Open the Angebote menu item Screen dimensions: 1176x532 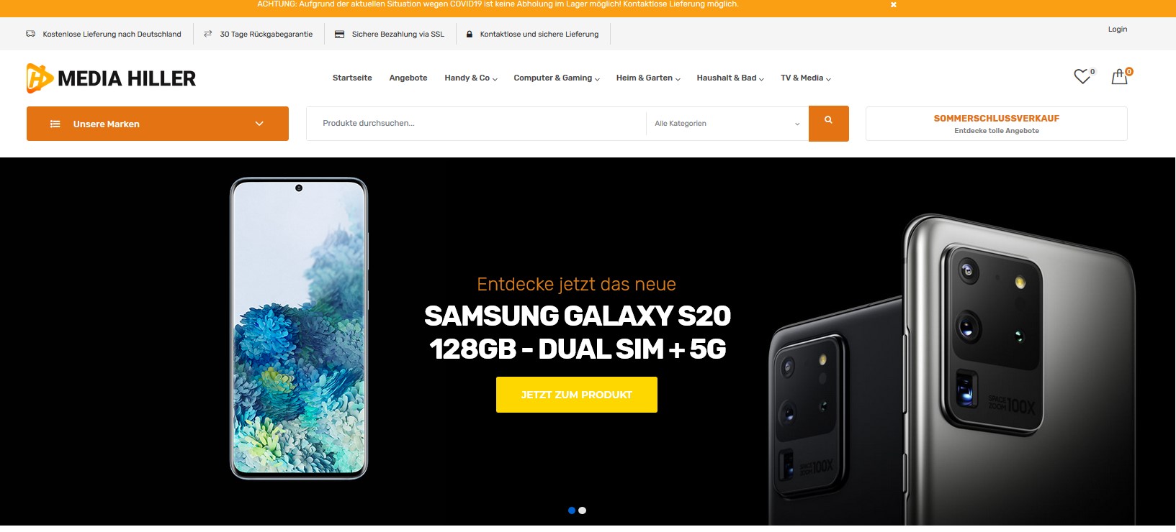[x=408, y=78]
